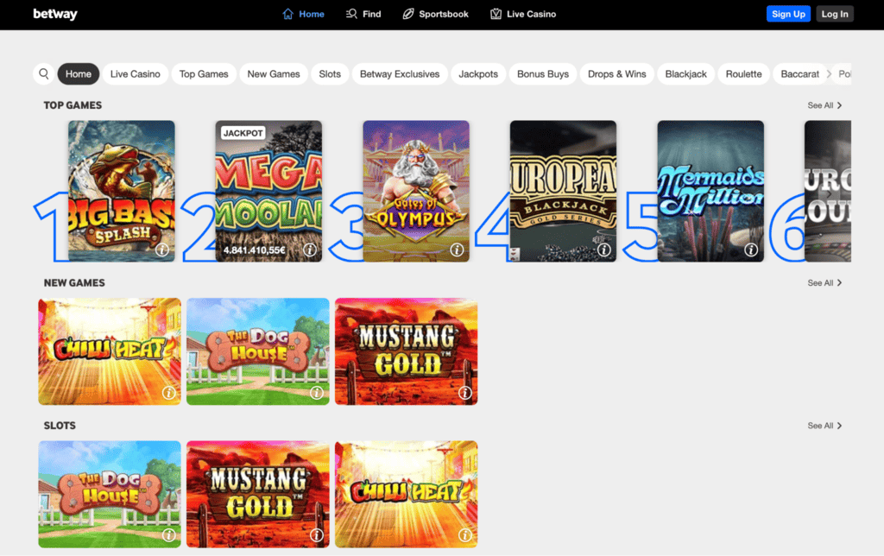The image size is (884, 556).
Task: Select the Jackpots category filter
Action: pyautogui.click(x=477, y=73)
